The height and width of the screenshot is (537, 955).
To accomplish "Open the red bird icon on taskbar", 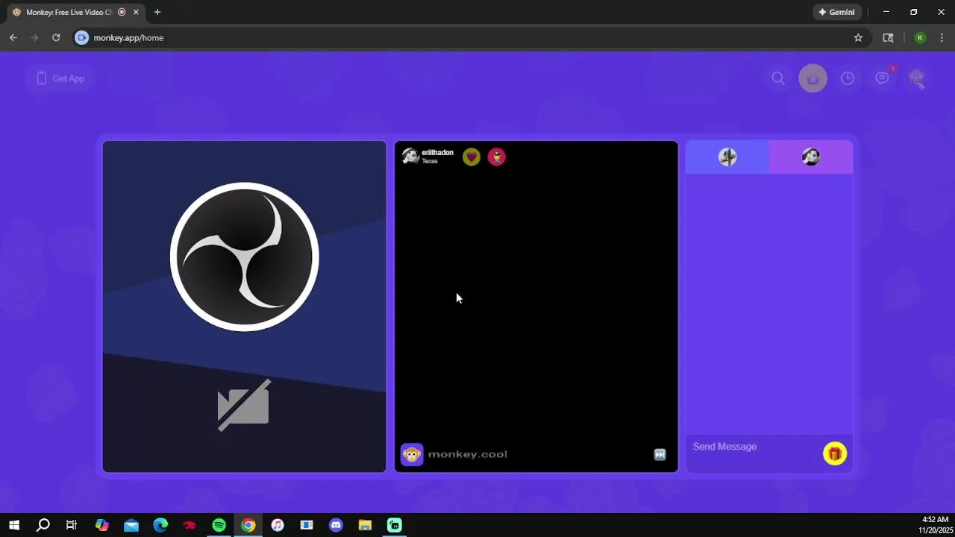I will point(190,525).
